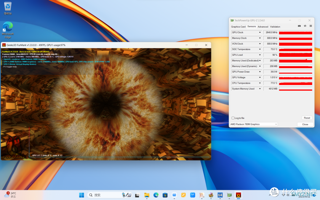Expand the GPU Clock sensor dropdown
The height and width of the screenshot is (200, 320).
[260, 33]
